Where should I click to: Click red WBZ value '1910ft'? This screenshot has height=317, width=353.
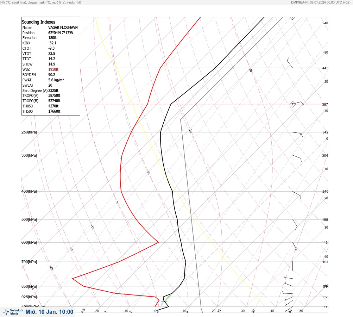pyautogui.click(x=53, y=69)
